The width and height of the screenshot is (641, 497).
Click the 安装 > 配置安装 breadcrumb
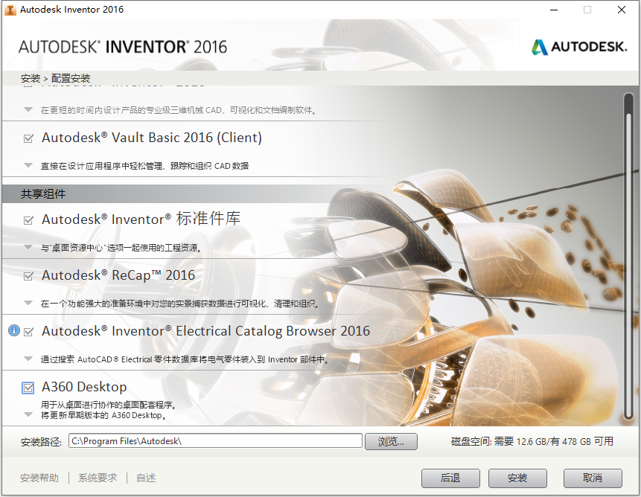[x=56, y=78]
